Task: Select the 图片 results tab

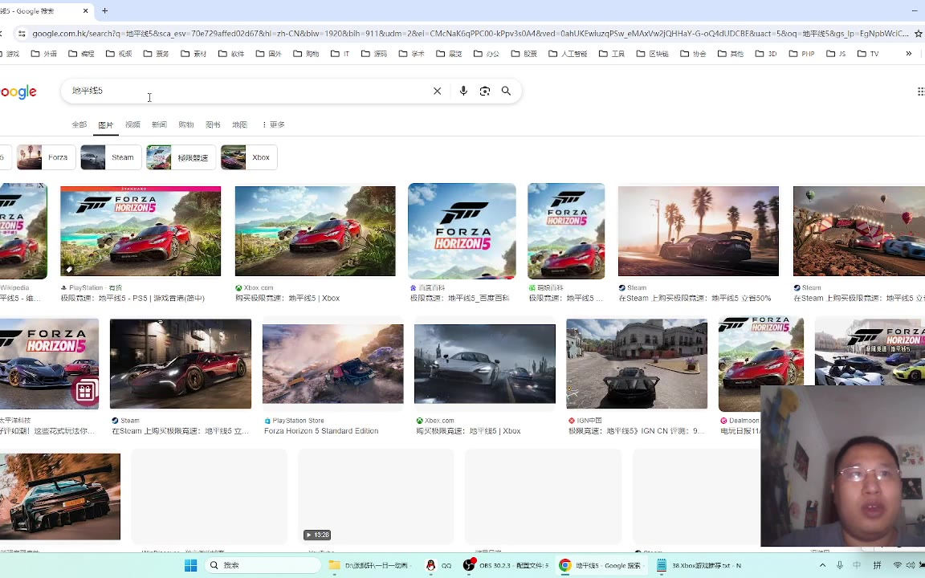Action: coord(106,124)
